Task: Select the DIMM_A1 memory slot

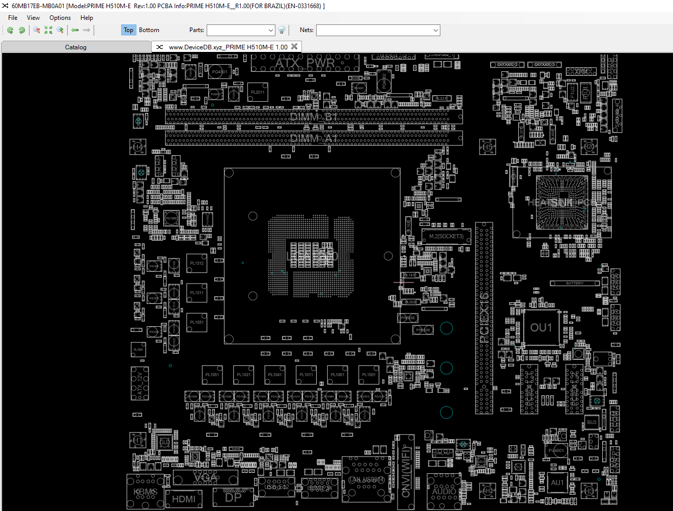Action: 314,138
